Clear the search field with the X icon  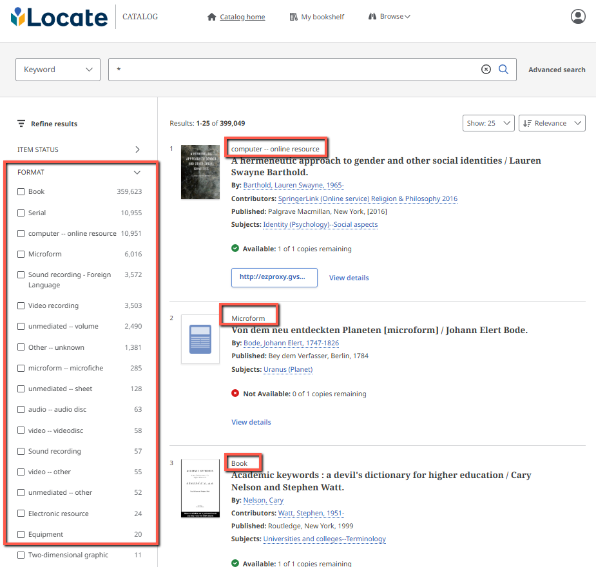coord(486,69)
